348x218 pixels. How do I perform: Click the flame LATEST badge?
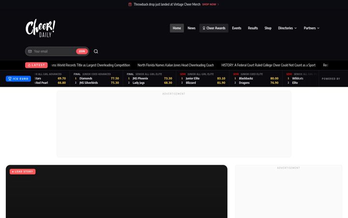tap(36, 65)
